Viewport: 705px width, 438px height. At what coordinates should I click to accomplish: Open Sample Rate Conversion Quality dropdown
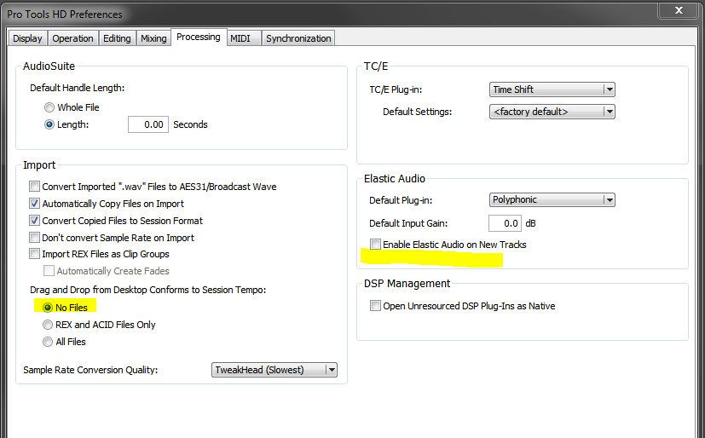274,370
